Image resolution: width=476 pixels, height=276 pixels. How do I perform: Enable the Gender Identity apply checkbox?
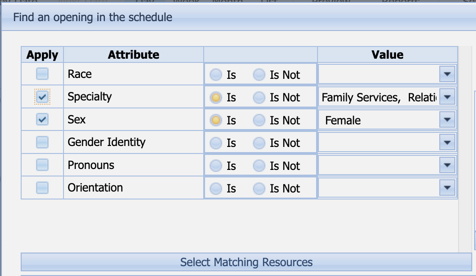point(42,142)
